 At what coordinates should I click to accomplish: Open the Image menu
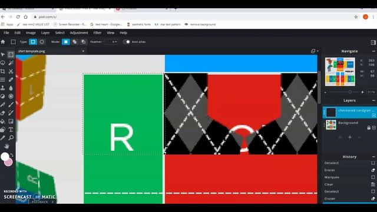pyautogui.click(x=31, y=33)
